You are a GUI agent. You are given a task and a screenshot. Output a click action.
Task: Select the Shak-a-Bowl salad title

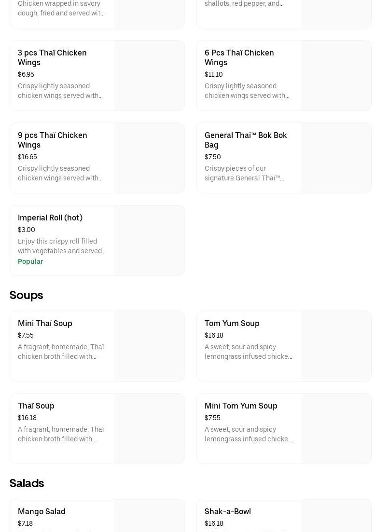[x=228, y=511]
